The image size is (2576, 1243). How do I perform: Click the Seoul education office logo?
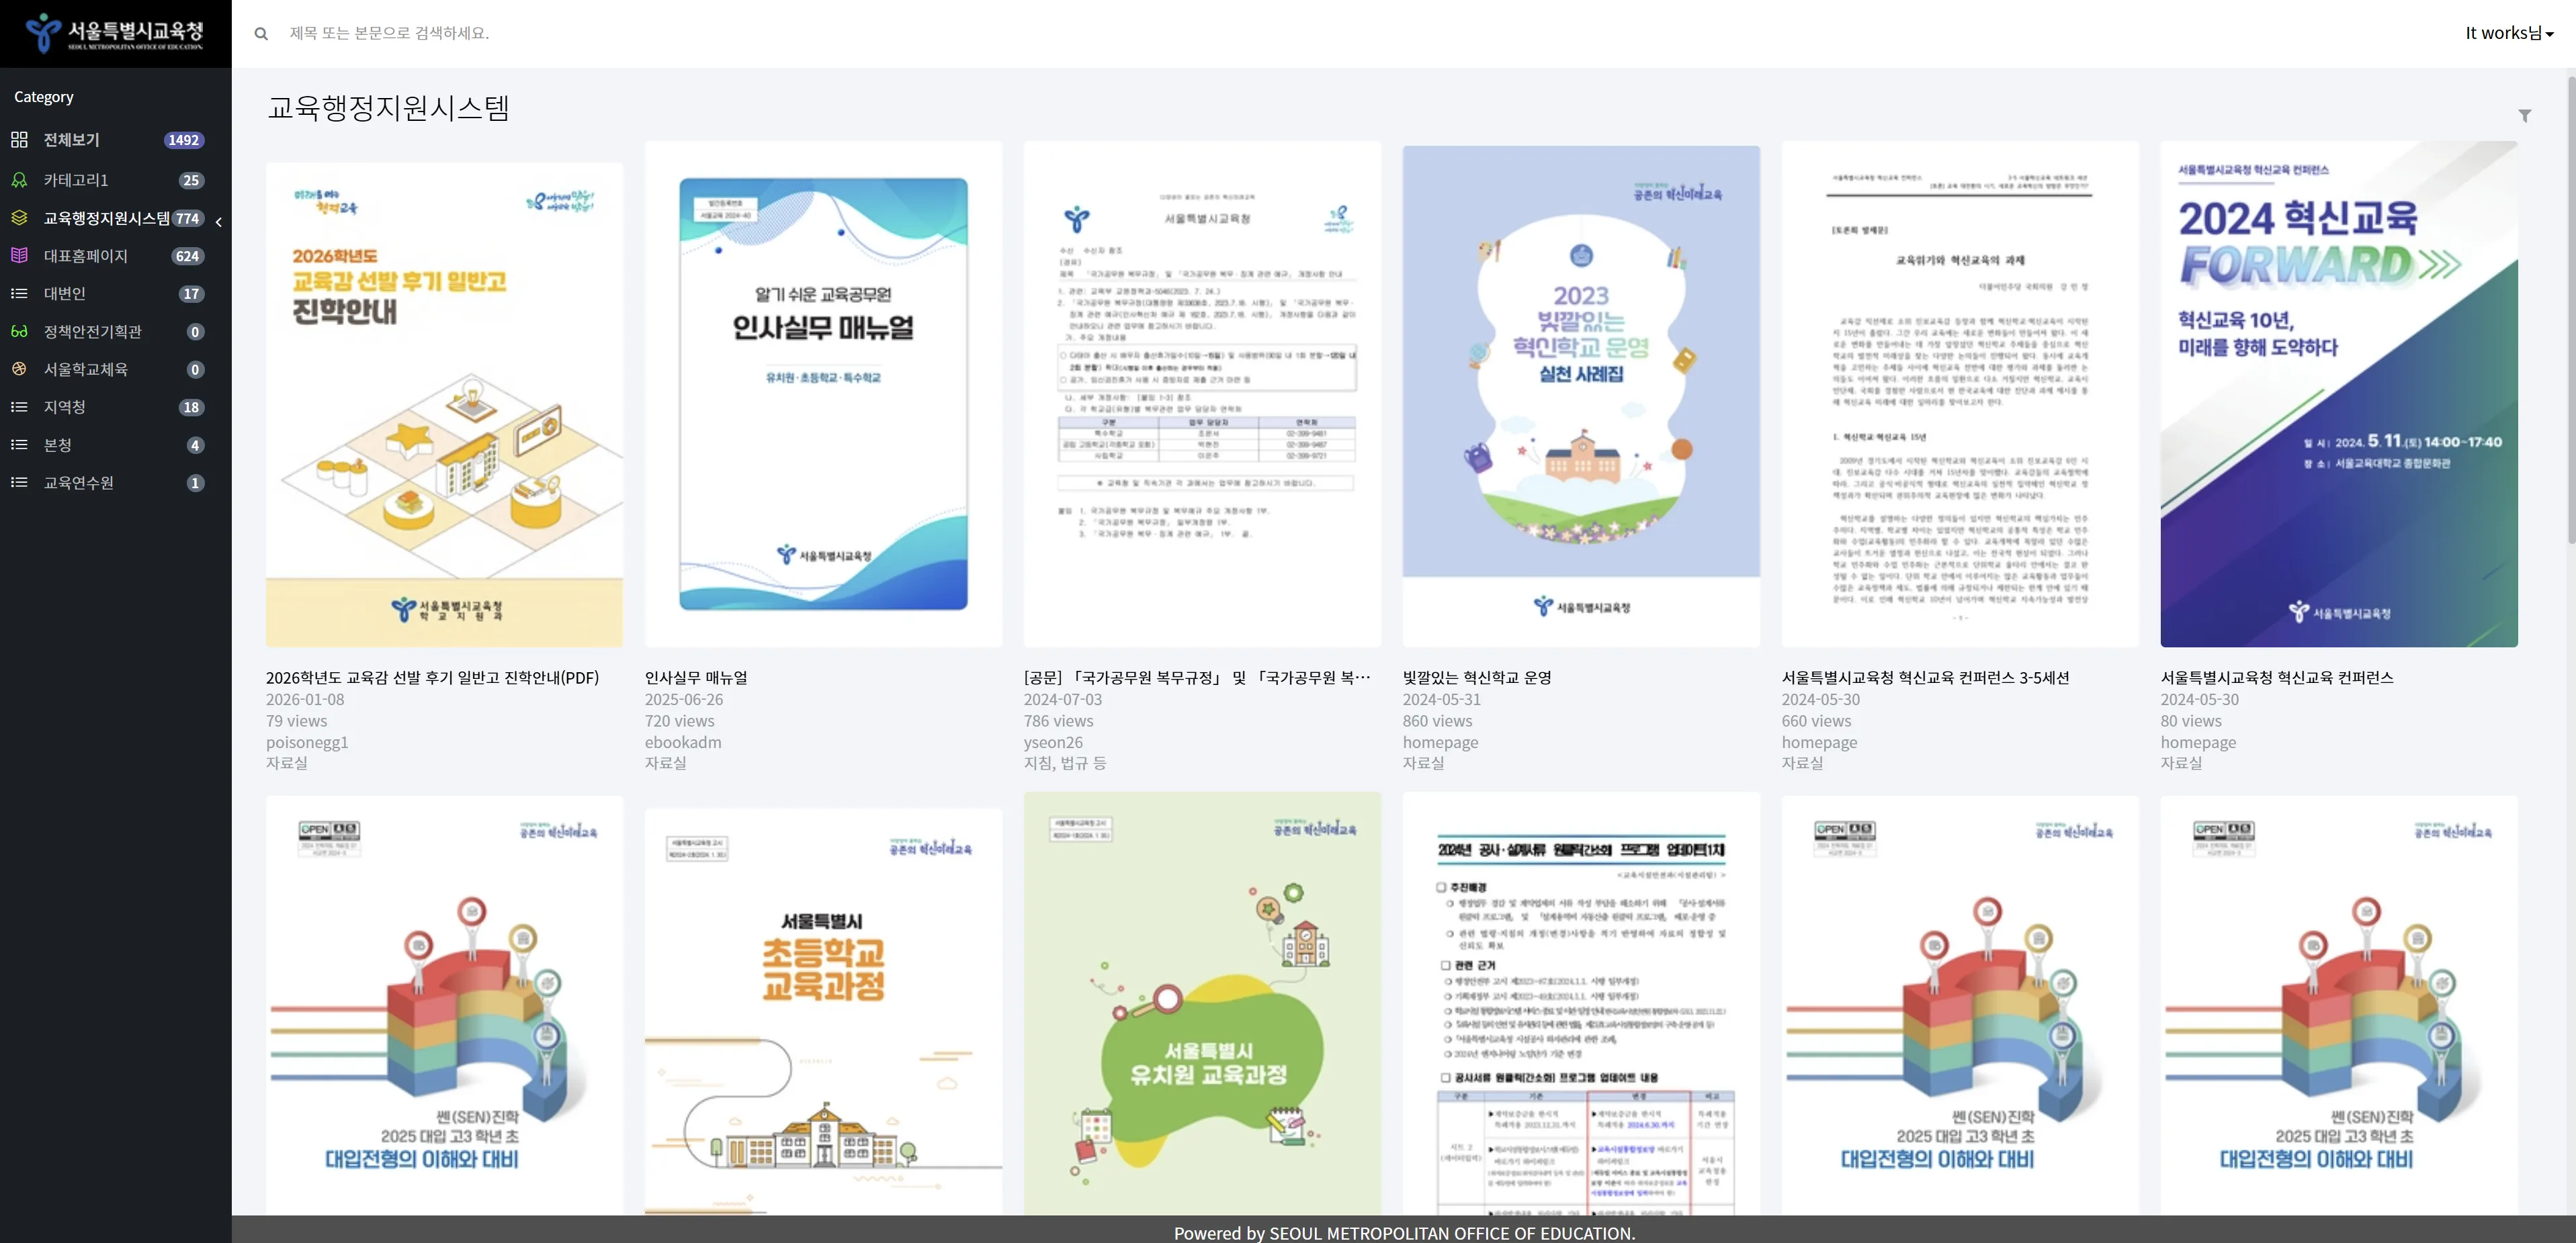coord(115,33)
